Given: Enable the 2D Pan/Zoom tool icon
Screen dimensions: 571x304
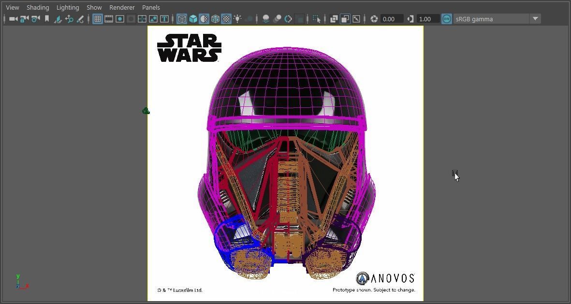Looking at the screenshot, I should tap(69, 19).
